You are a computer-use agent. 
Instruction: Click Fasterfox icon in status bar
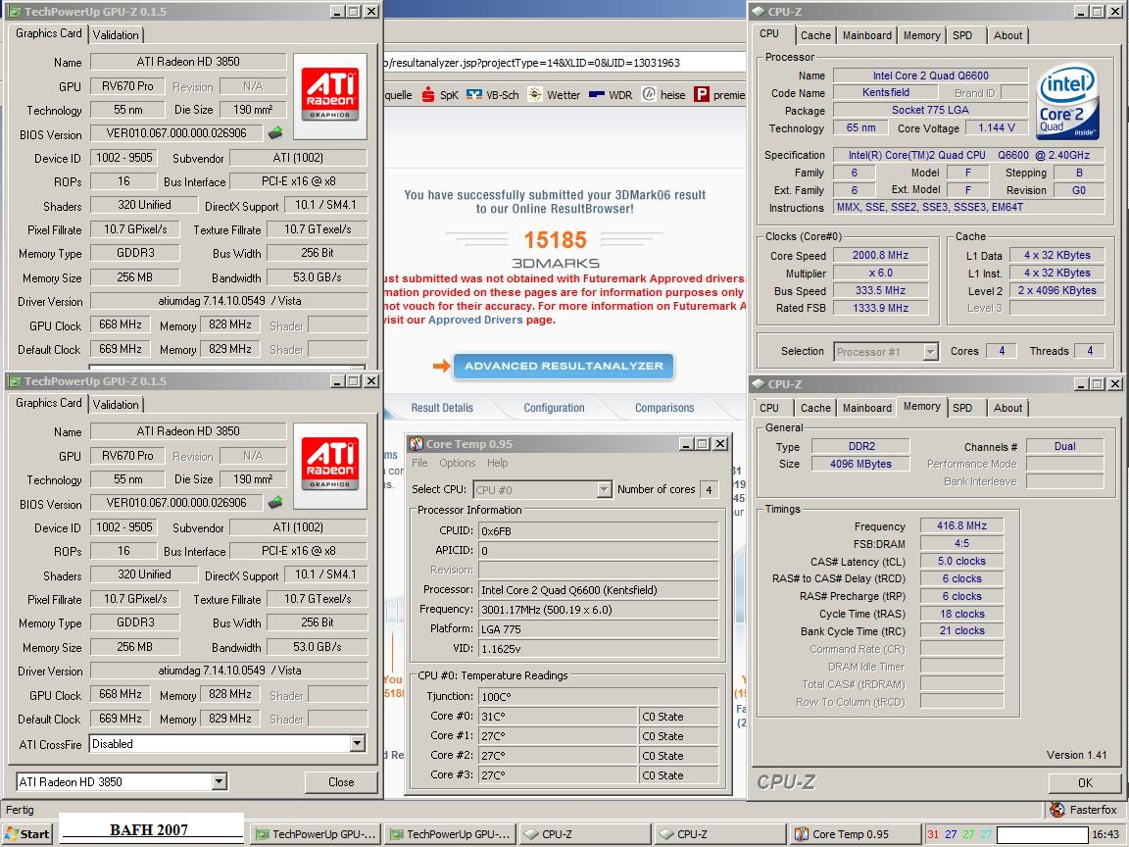point(1057,810)
